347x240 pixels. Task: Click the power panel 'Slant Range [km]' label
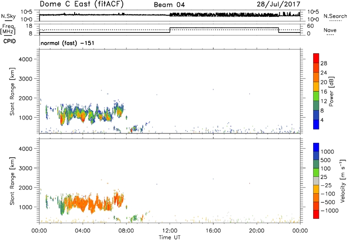(12, 91)
